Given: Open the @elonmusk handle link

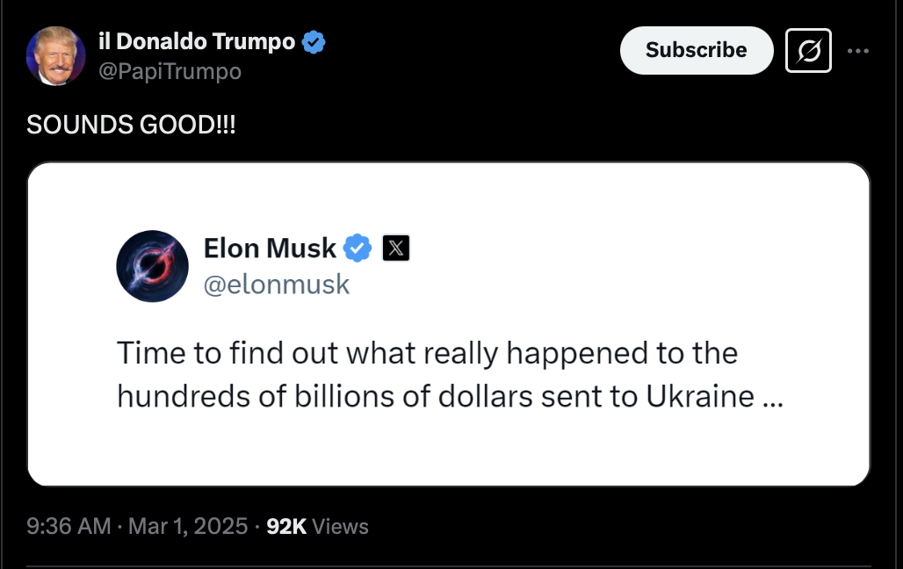Looking at the screenshot, I should point(277,284).
